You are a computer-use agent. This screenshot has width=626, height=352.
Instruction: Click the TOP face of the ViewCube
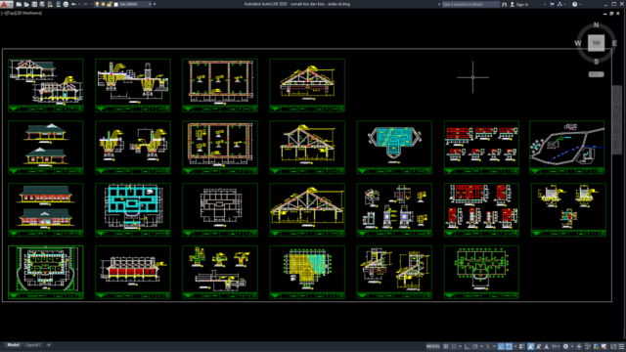596,43
